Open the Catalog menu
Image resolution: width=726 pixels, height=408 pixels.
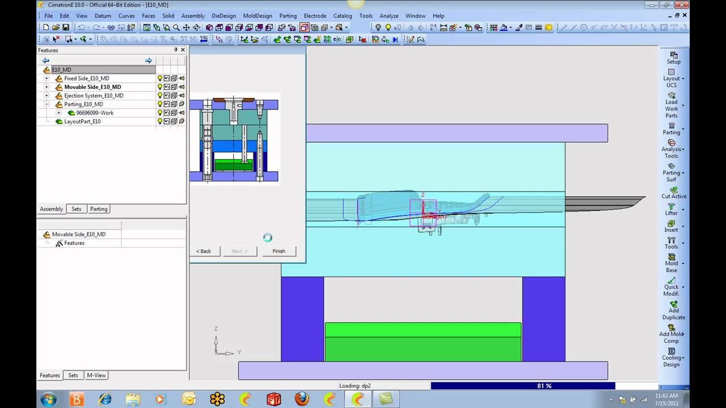point(343,16)
